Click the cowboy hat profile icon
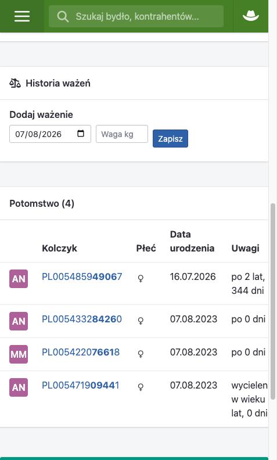The width and height of the screenshot is (277, 460). pyautogui.click(x=251, y=16)
